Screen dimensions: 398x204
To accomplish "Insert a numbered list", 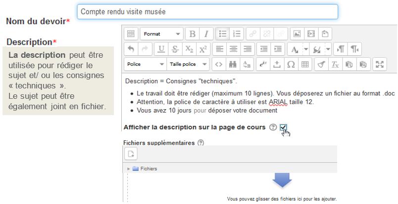I will (236, 34).
